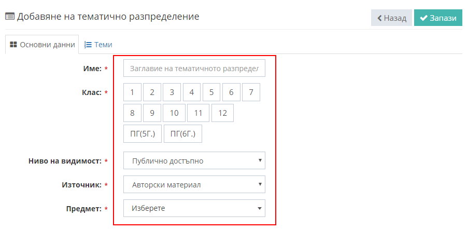The width and height of the screenshot is (467, 230).
Task: Focus the Име title input field
Action: pyautogui.click(x=194, y=69)
